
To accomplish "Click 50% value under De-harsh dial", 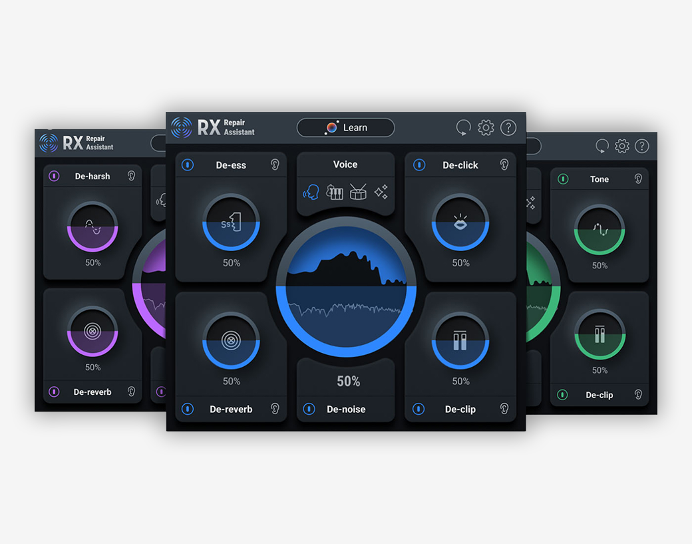I will click(92, 263).
